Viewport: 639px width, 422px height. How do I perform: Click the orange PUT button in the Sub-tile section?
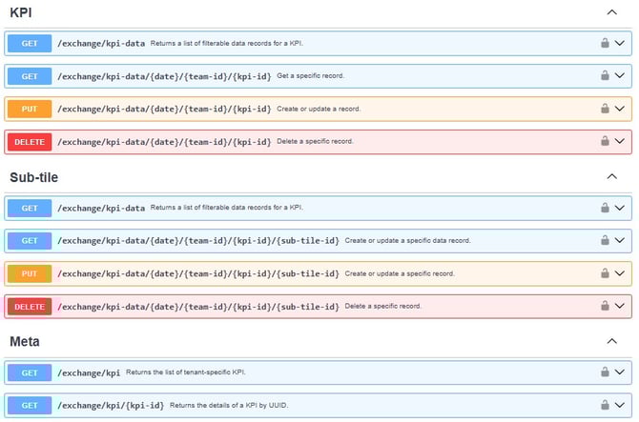tap(30, 273)
